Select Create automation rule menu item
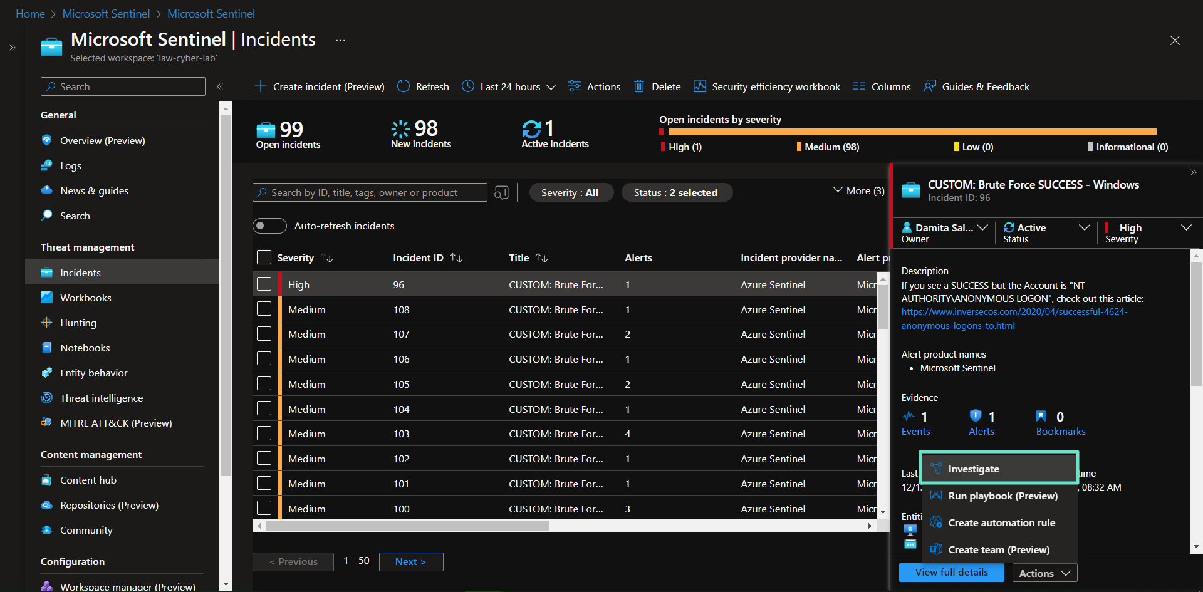This screenshot has width=1203, height=592. pos(999,522)
